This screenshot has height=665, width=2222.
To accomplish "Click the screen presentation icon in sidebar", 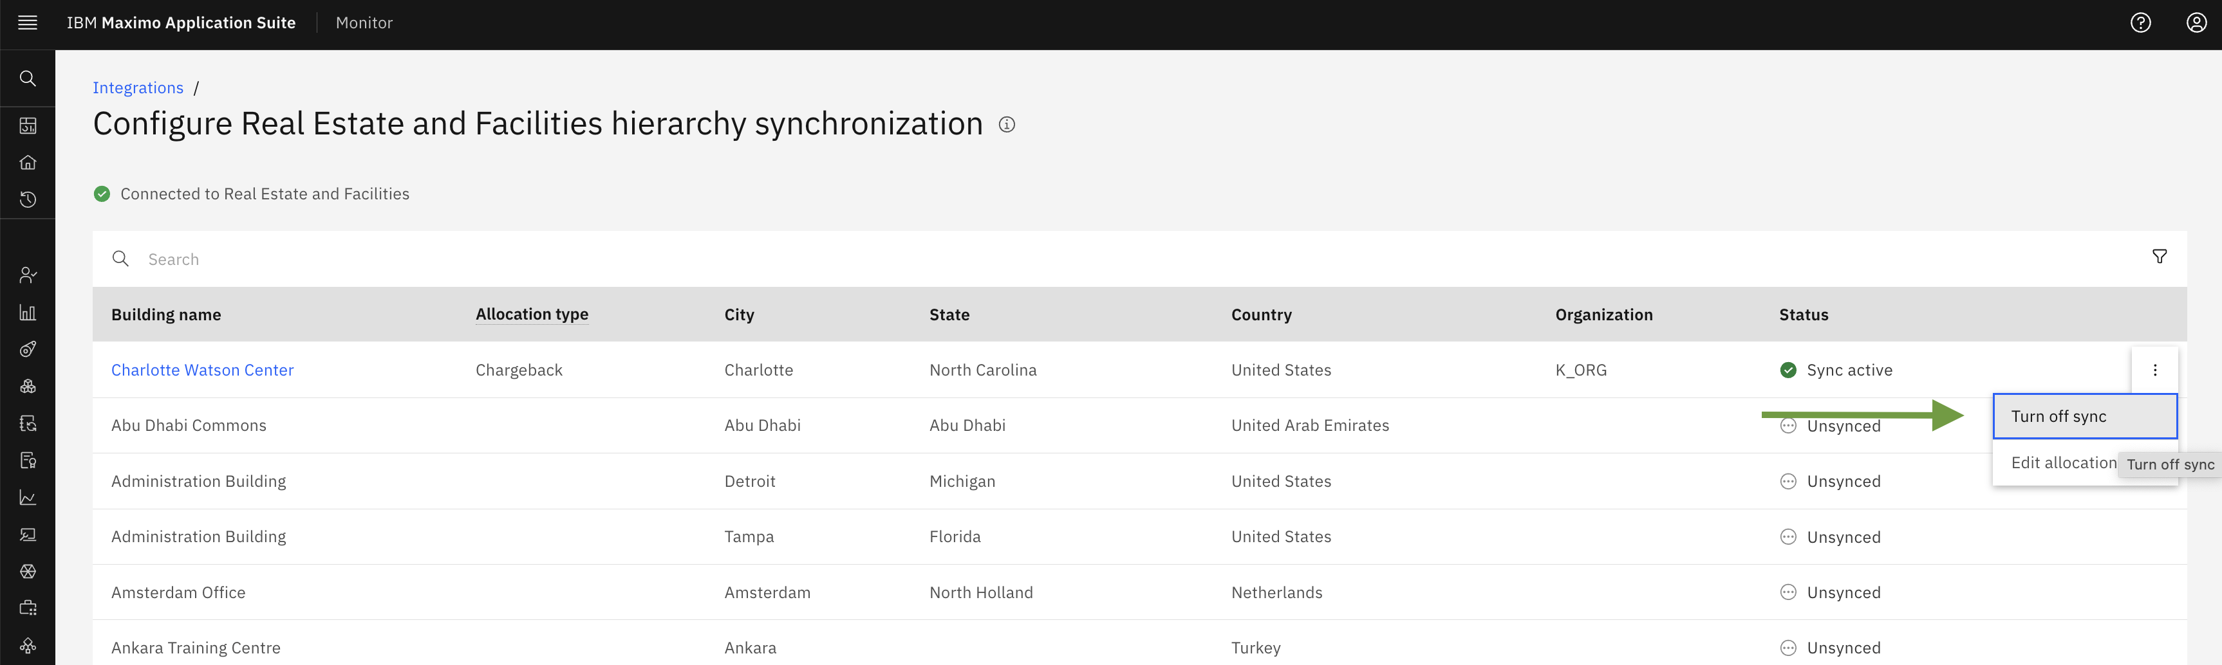I will tap(28, 535).
